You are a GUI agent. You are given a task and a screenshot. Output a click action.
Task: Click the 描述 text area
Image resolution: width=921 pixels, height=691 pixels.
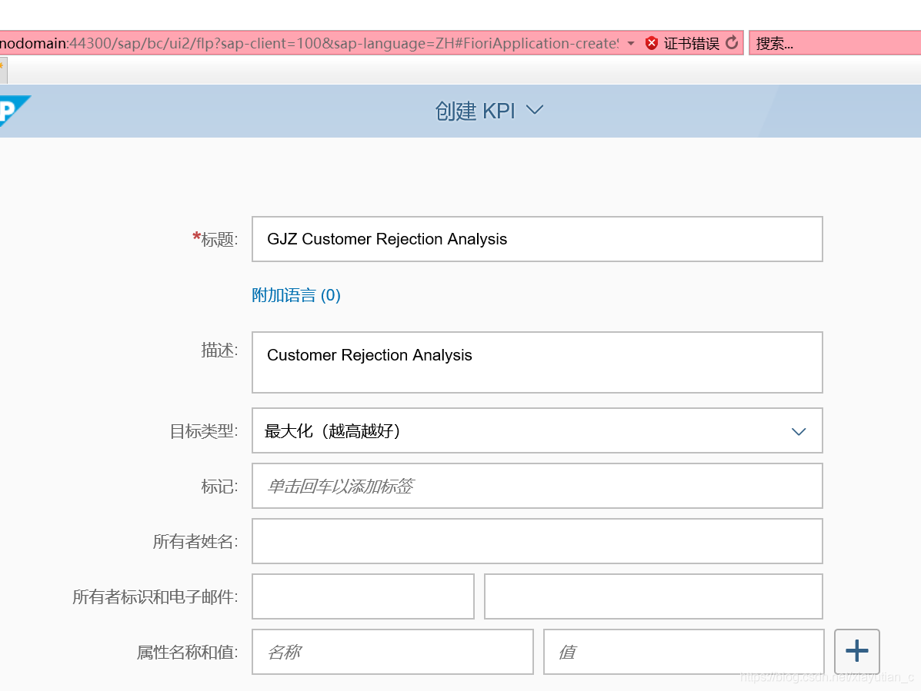point(537,363)
